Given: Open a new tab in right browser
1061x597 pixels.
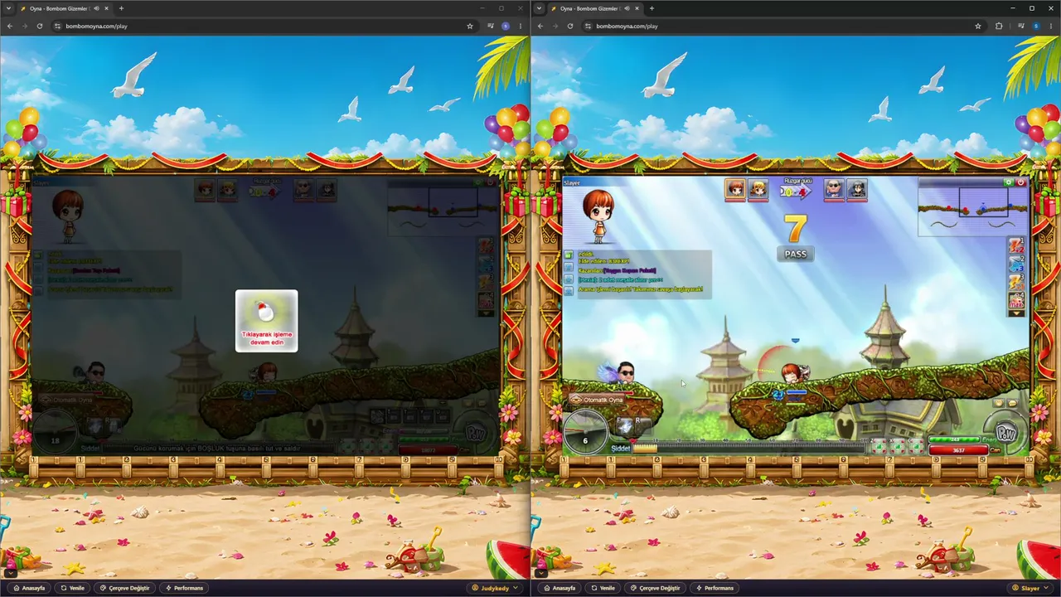Looking at the screenshot, I should [652, 8].
